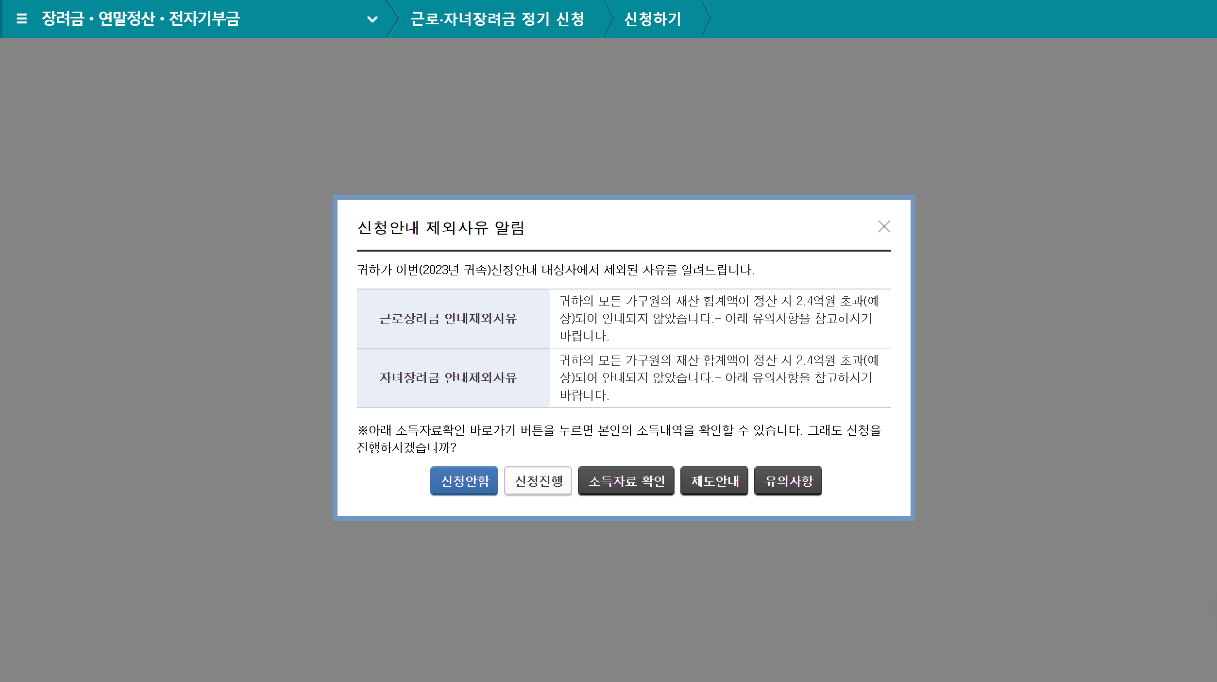Go to the 신청하기 breadcrumb tab

pyautogui.click(x=652, y=19)
